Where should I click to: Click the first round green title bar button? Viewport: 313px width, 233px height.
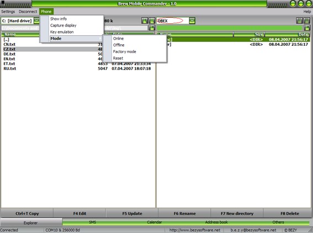click(293, 4)
